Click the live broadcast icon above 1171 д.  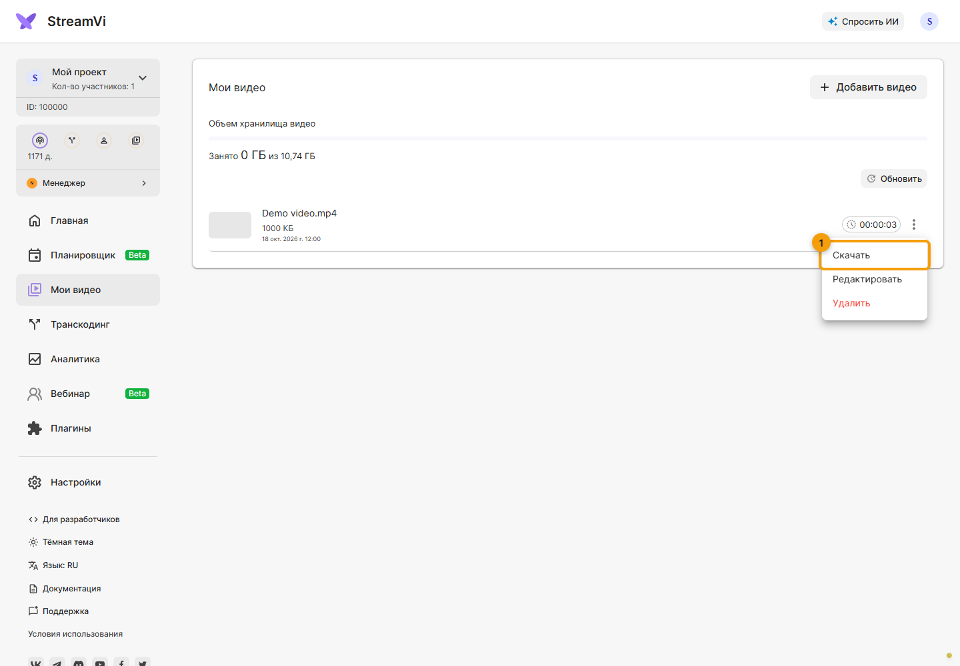(40, 141)
